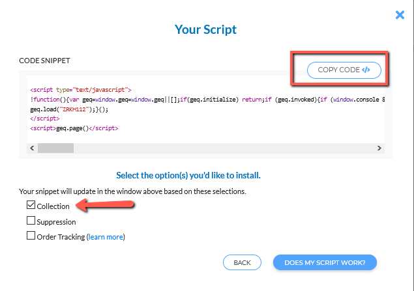Click the snippet will update description text
The height and width of the screenshot is (291, 414).
tap(132, 191)
